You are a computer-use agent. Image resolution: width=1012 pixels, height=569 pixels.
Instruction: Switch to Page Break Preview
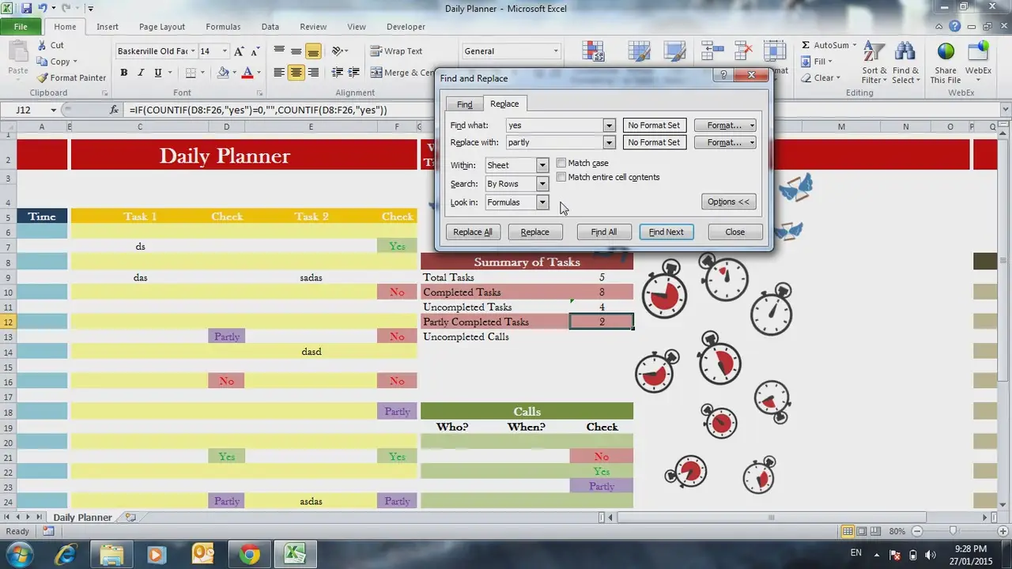pyautogui.click(x=876, y=532)
